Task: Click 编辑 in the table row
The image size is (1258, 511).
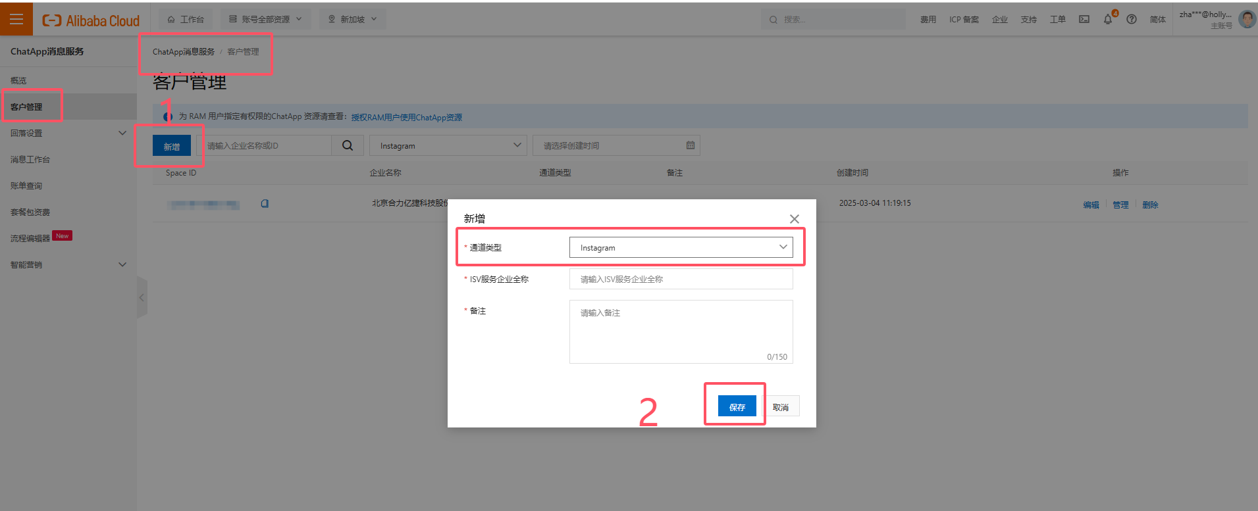Action: click(1091, 205)
